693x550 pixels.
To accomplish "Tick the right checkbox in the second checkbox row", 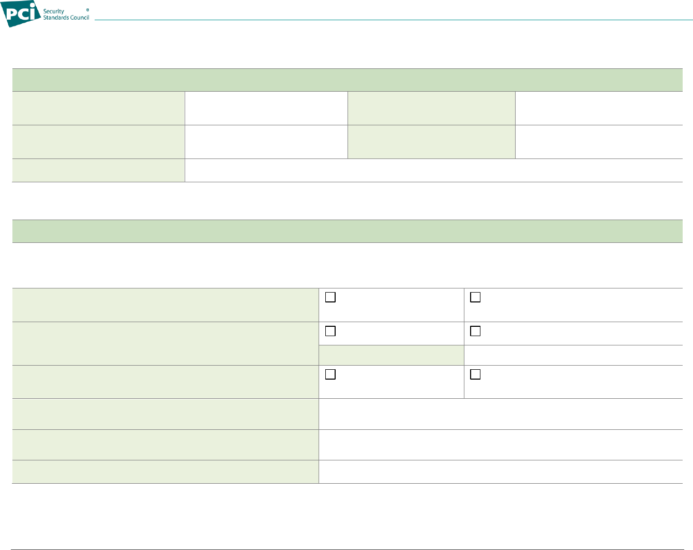I will pos(475,331).
